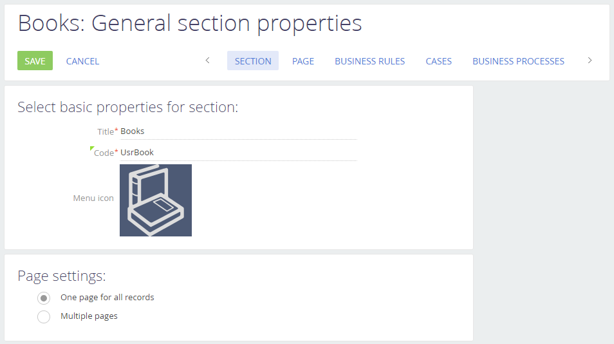Open the Cases tab
This screenshot has width=614, height=344.
tap(439, 61)
